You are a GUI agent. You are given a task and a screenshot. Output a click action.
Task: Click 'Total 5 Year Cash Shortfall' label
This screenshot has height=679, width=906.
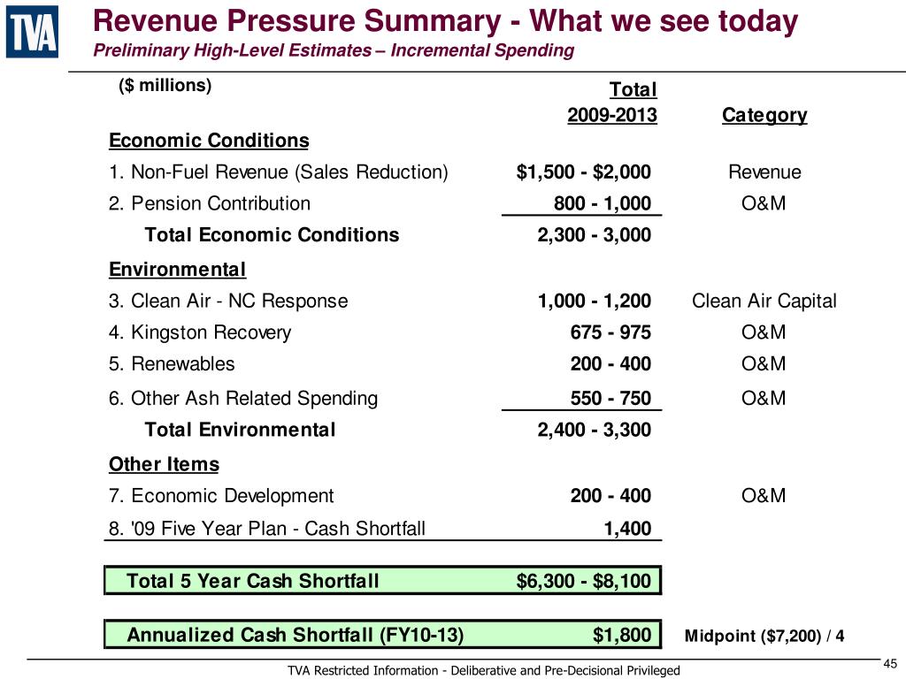252,581
